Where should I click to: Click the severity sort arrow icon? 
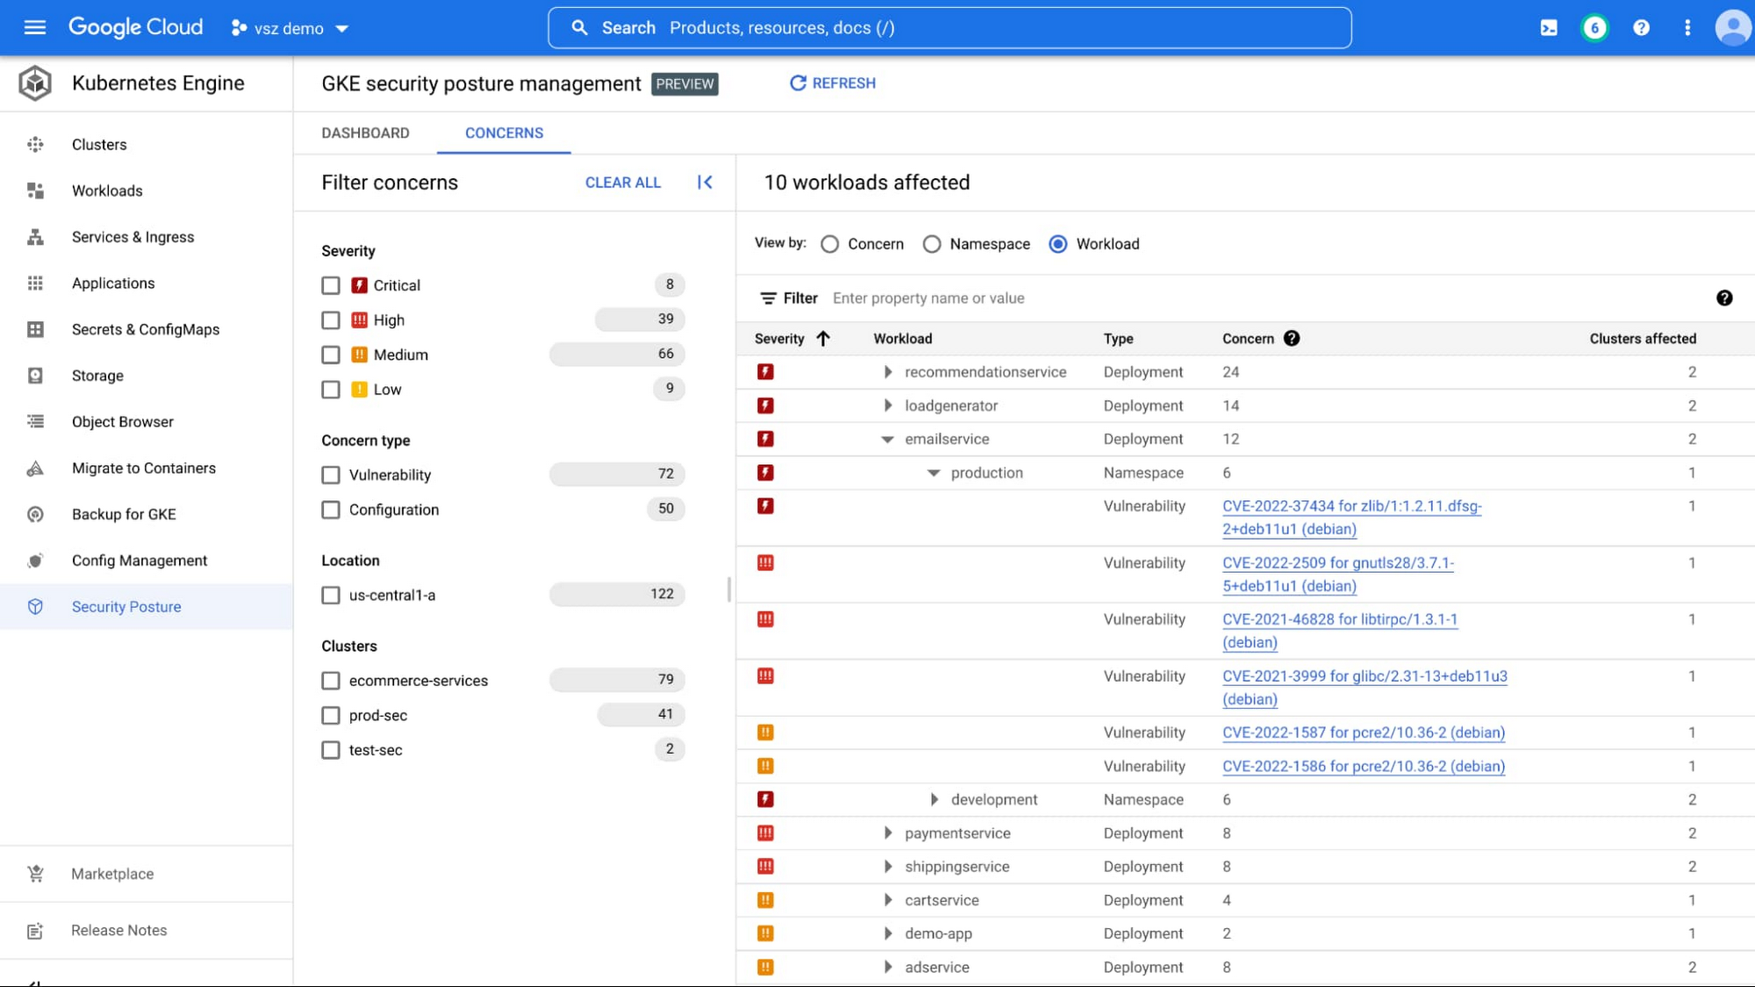[x=822, y=338]
